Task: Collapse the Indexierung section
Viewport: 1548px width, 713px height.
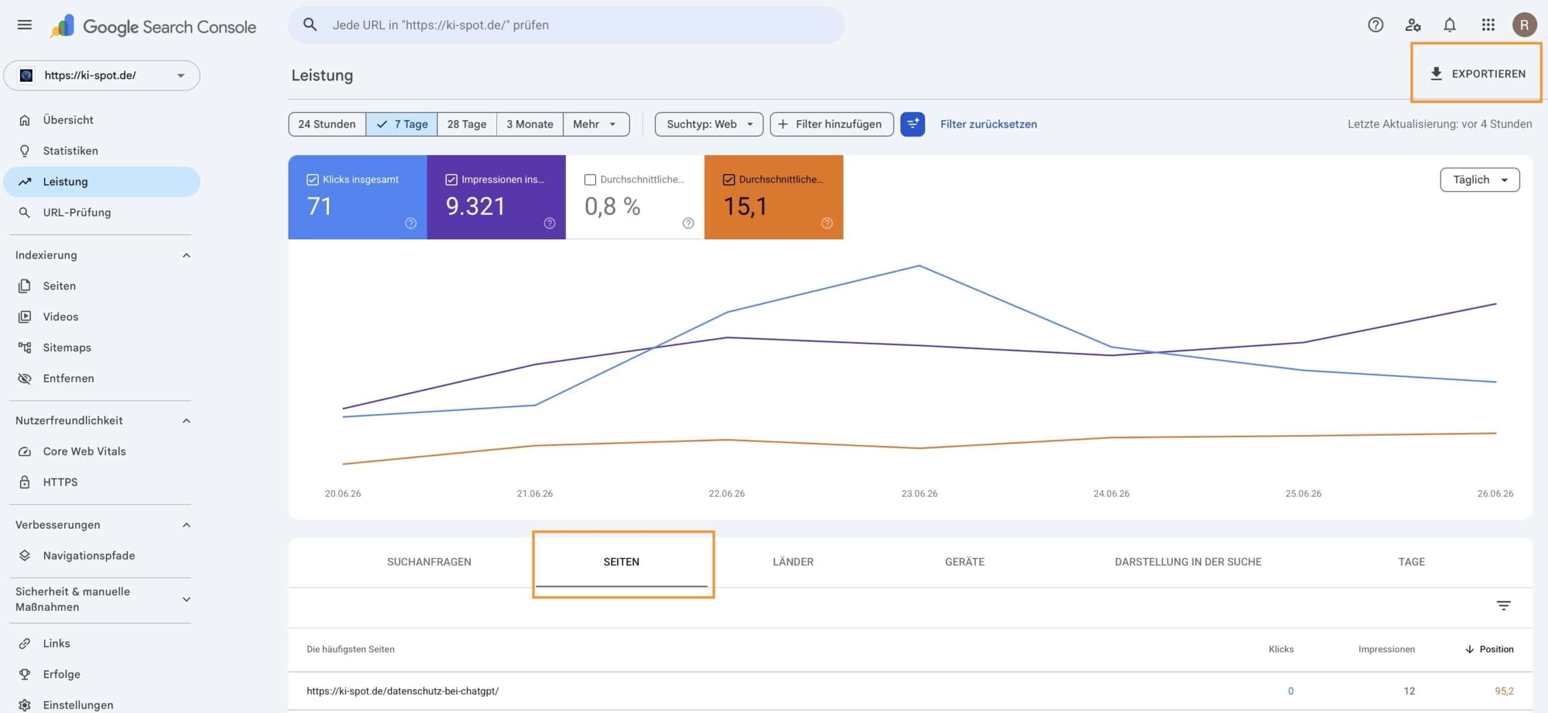Action: [x=186, y=255]
